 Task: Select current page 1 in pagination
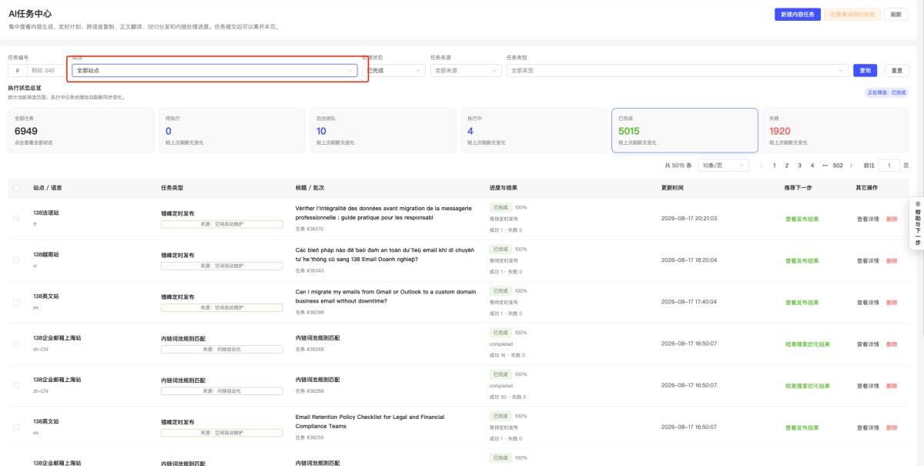[x=774, y=166]
